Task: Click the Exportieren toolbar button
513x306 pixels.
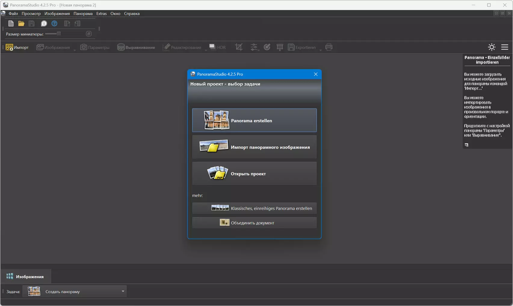Action: click(302, 47)
